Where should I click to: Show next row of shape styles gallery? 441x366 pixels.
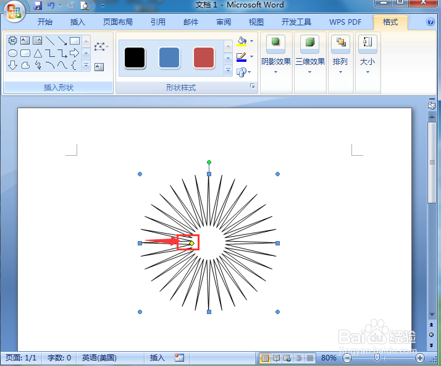click(228, 58)
